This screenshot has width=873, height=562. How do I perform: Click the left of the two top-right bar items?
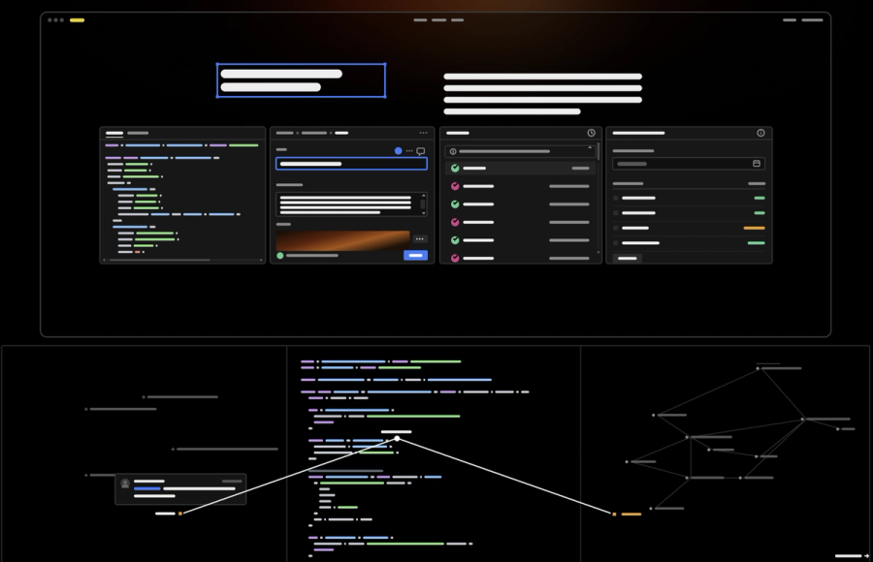[x=790, y=20]
